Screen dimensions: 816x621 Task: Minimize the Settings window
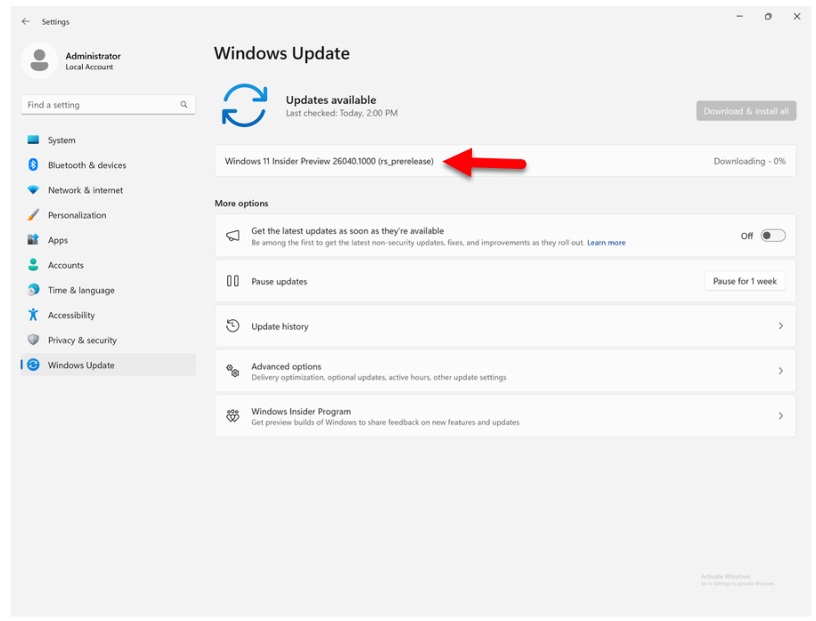739,17
